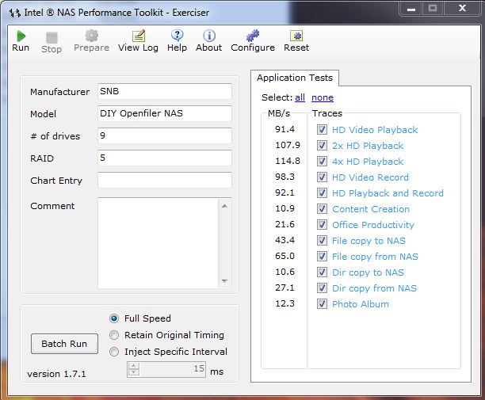Image resolution: width=485 pixels, height=400 pixels.
Task: Click inside the Comment text area
Action: click(x=158, y=243)
